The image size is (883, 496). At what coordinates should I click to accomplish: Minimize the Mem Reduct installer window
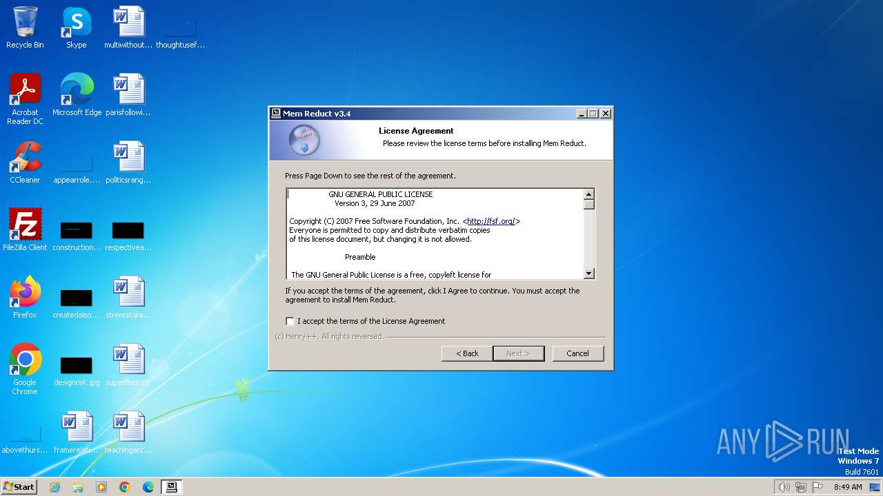tap(582, 114)
